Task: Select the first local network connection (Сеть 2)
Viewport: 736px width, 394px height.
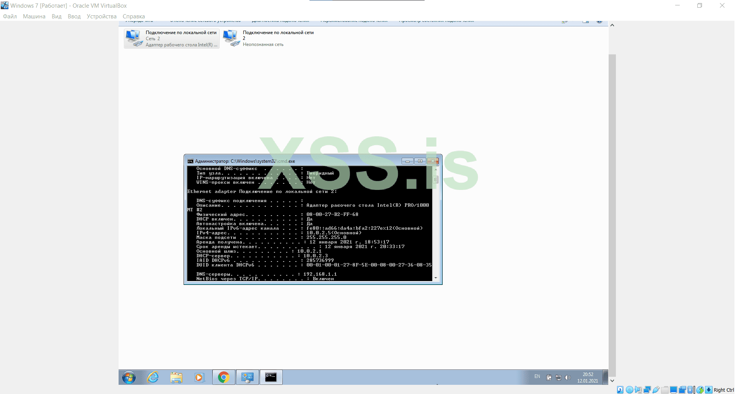Action: pyautogui.click(x=172, y=39)
